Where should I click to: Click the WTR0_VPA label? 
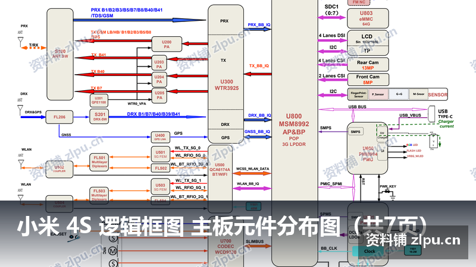click(137, 103)
